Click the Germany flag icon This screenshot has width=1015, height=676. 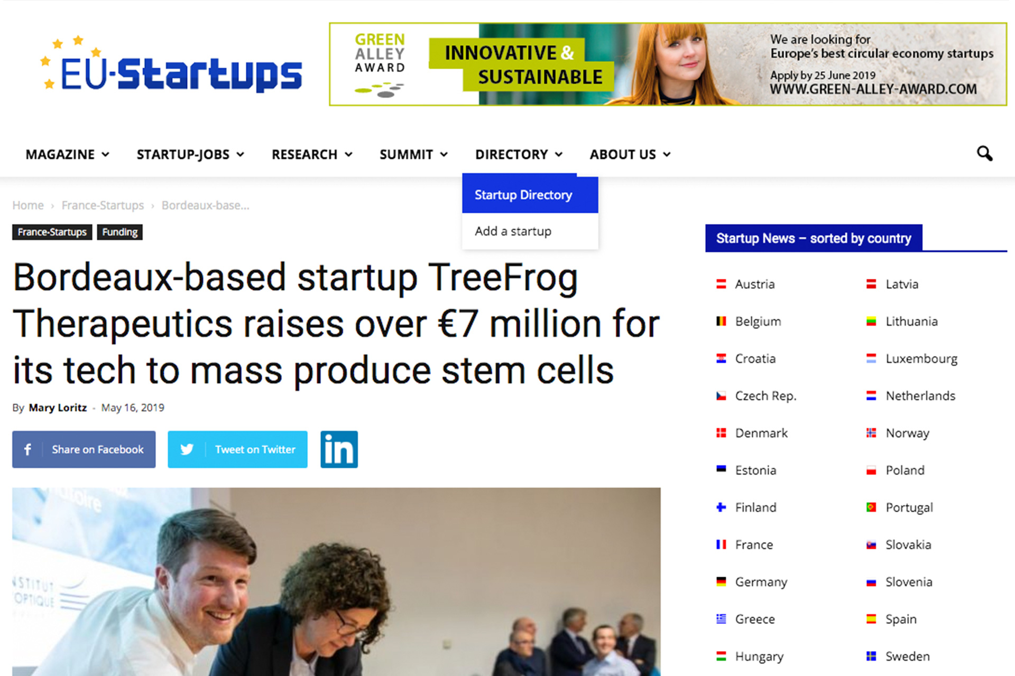coord(721,581)
